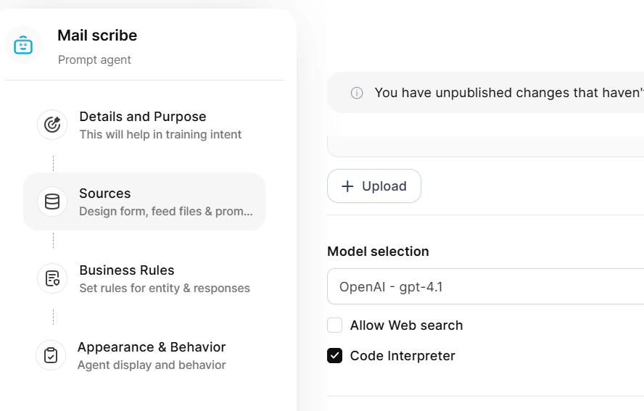Click the Mail scribe robot avatar icon
Image resolution: width=644 pixels, height=411 pixels.
click(23, 45)
